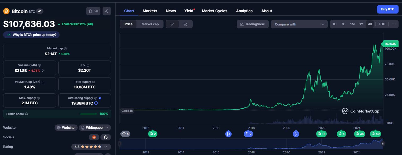Click the 0.05816 starting price label
This screenshot has height=155, width=402.
click(127, 110)
